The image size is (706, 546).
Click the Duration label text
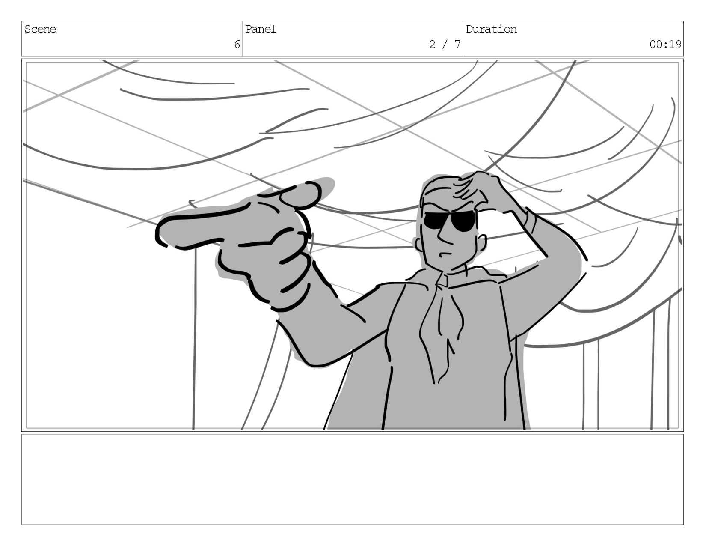point(491,29)
